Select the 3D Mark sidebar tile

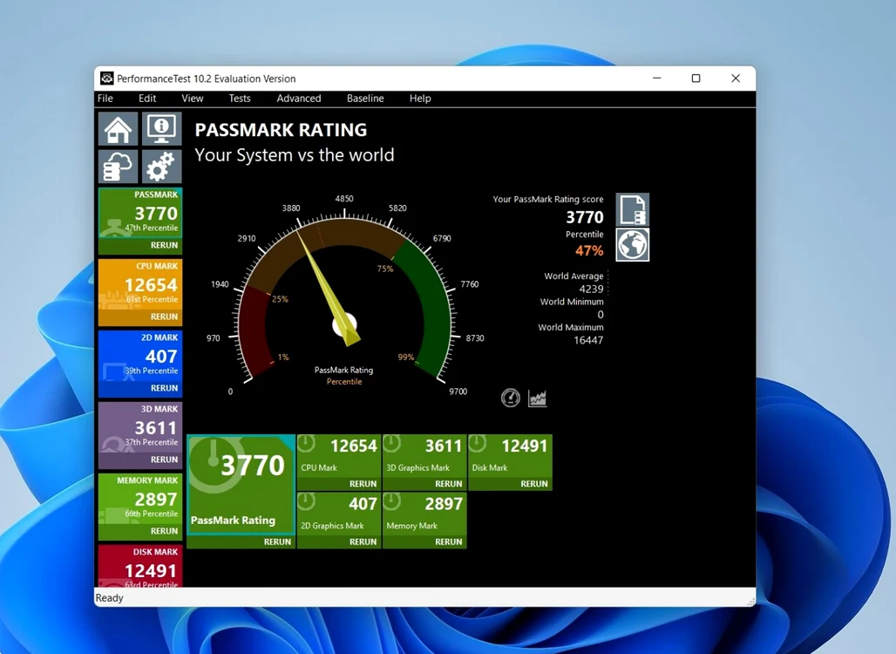(x=140, y=435)
